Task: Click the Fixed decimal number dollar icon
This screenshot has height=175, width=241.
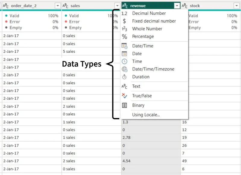Action: (124, 21)
